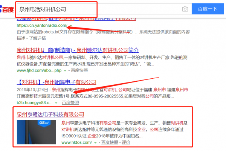The image size is (226, 151).
Task: Click 评价 link on hldos result
Action: [126, 143]
